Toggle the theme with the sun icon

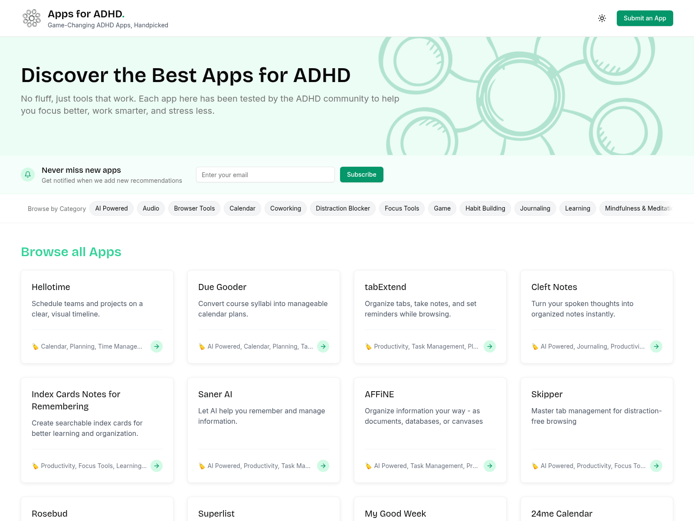tap(602, 18)
